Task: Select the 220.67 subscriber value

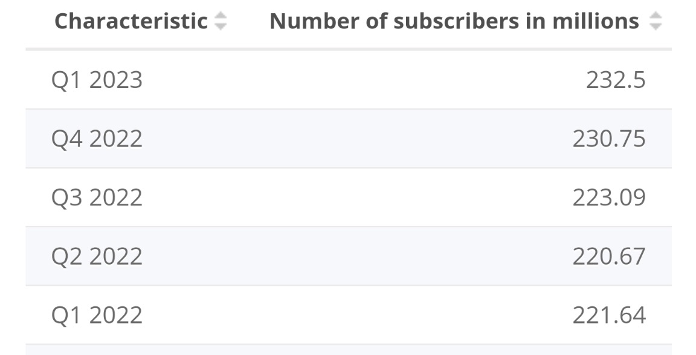Action: click(609, 256)
